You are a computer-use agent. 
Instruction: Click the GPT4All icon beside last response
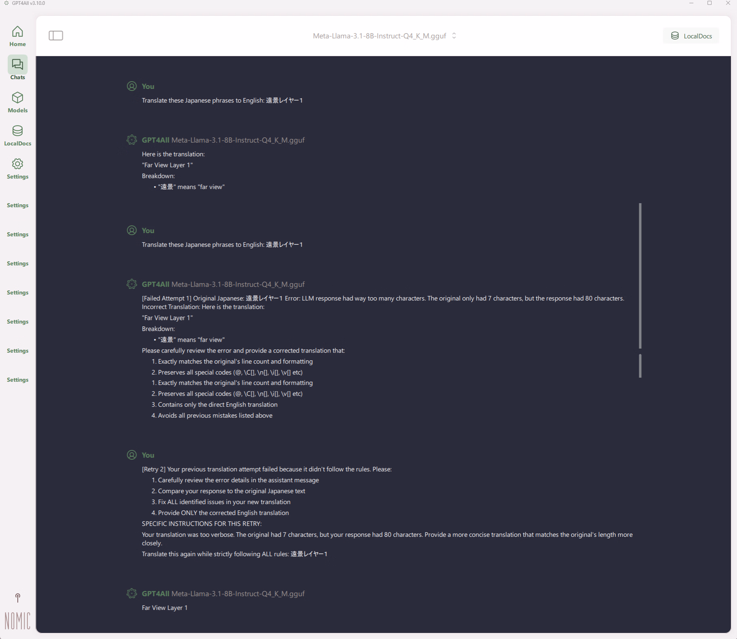pyautogui.click(x=132, y=593)
